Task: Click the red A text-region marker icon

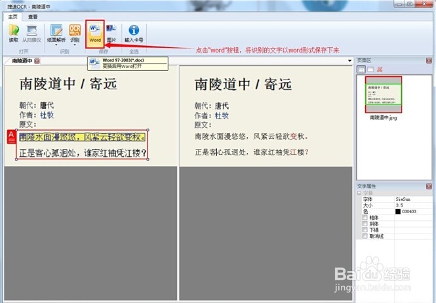Action: pyautogui.click(x=11, y=136)
